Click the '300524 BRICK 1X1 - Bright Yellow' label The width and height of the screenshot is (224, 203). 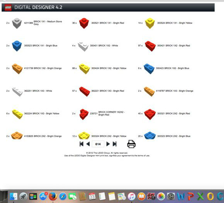[x=175, y=23]
